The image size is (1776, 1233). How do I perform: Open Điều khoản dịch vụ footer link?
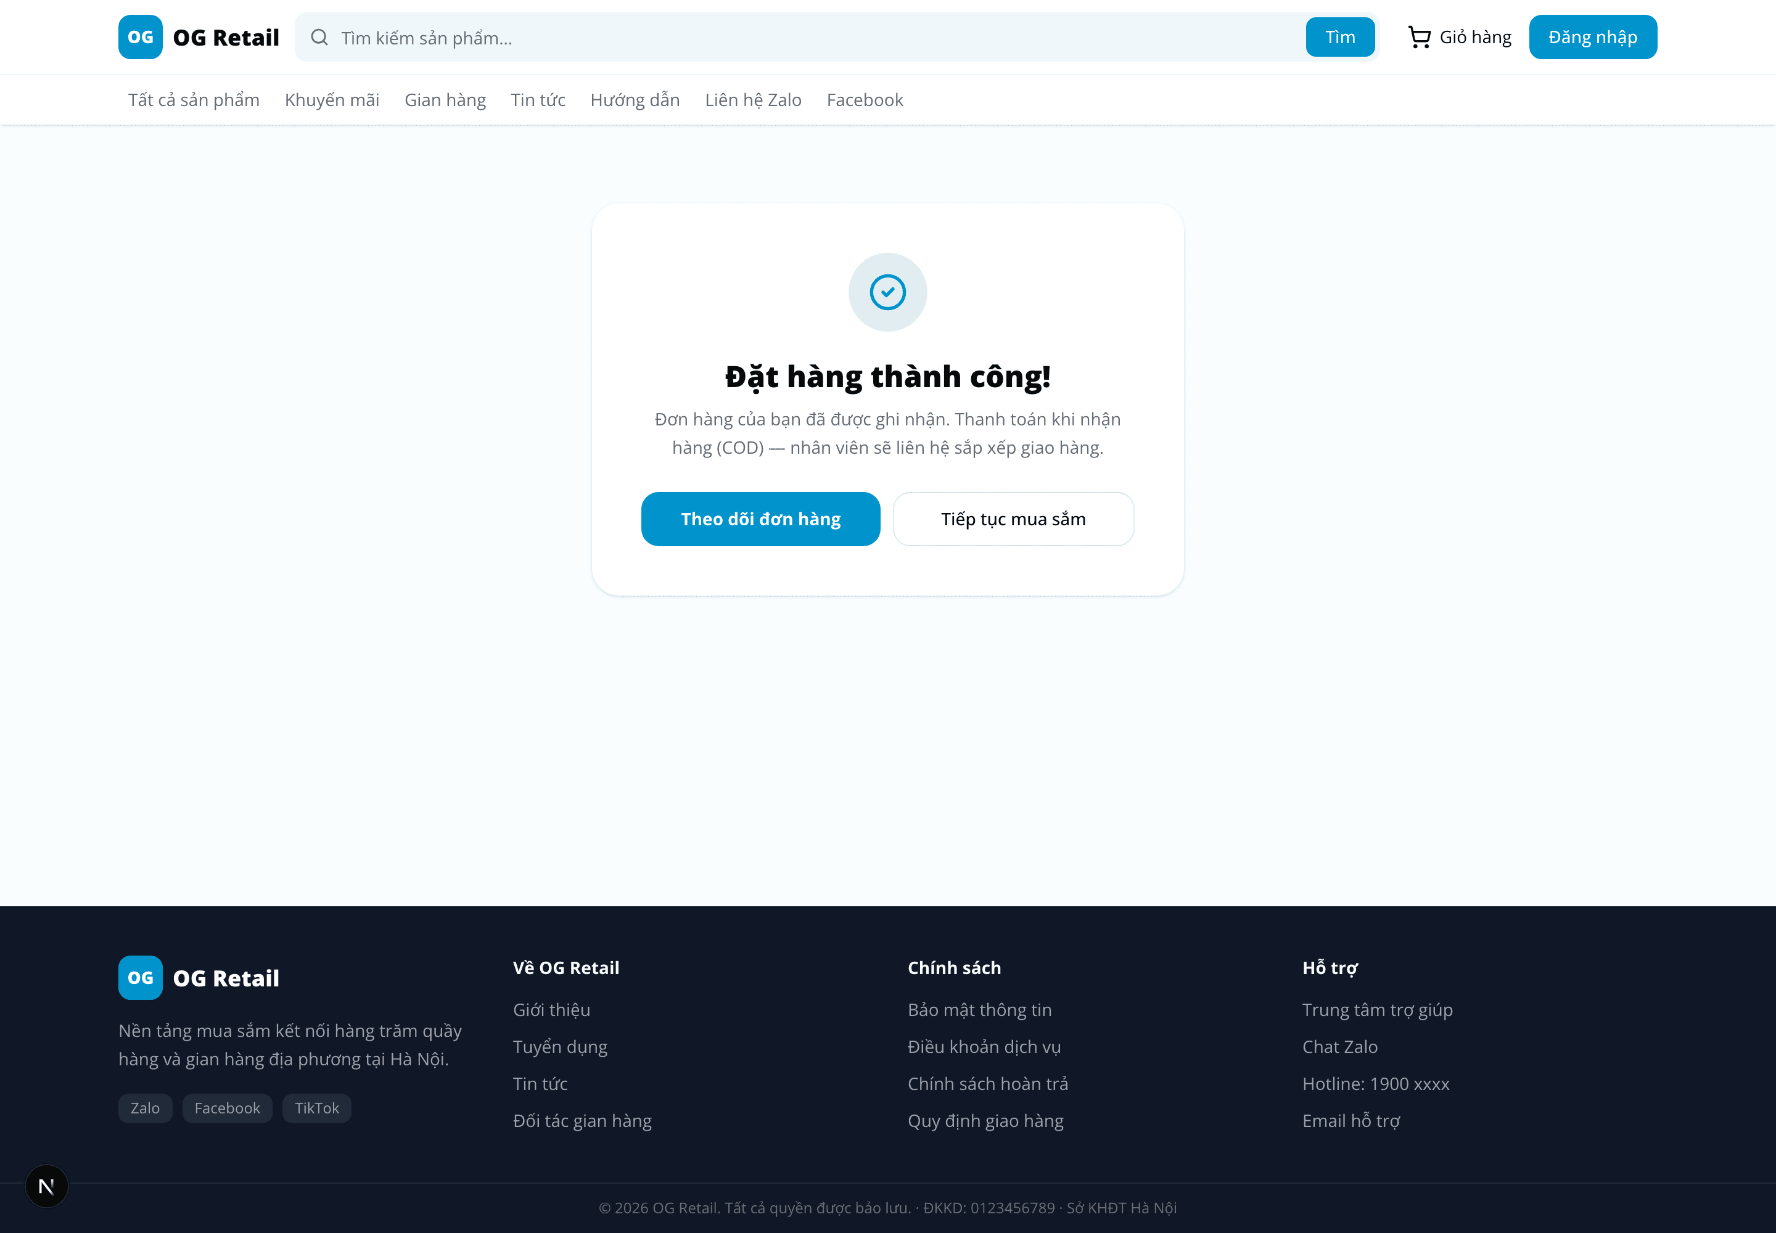pyautogui.click(x=984, y=1047)
